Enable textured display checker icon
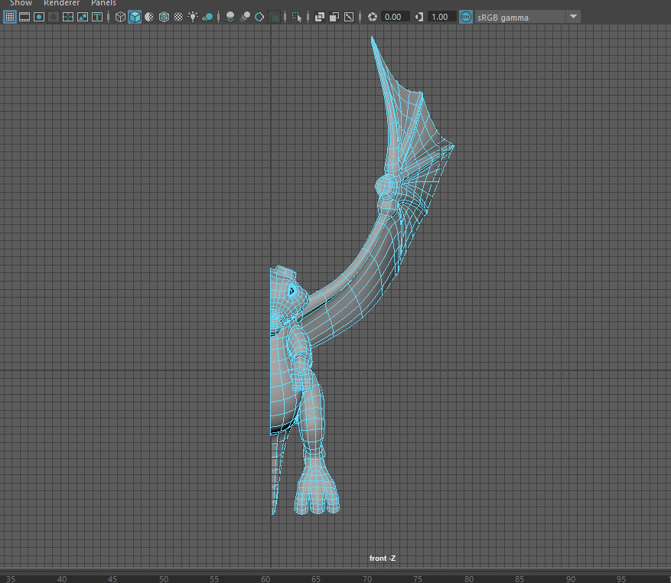 tap(178, 17)
